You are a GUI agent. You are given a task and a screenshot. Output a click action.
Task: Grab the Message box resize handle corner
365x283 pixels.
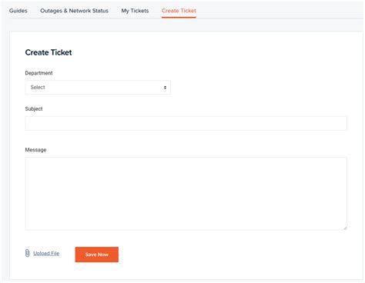345,228
